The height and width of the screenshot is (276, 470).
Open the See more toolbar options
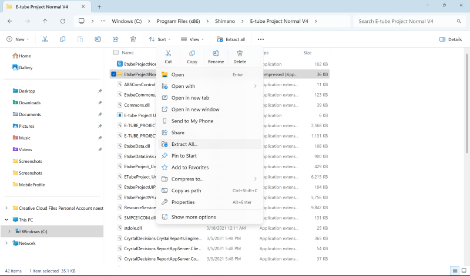pyautogui.click(x=261, y=39)
